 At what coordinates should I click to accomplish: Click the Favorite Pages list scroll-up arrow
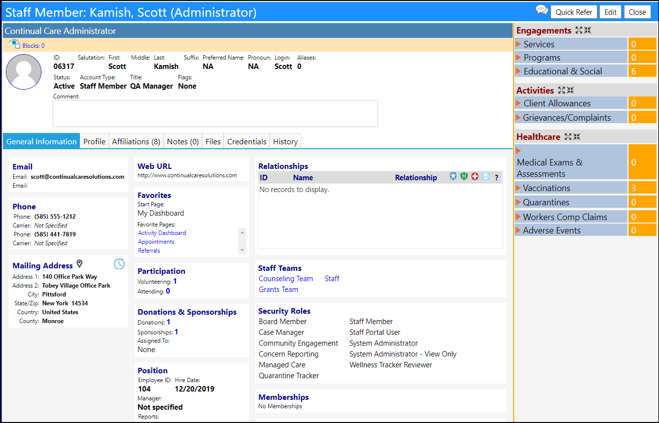point(242,231)
